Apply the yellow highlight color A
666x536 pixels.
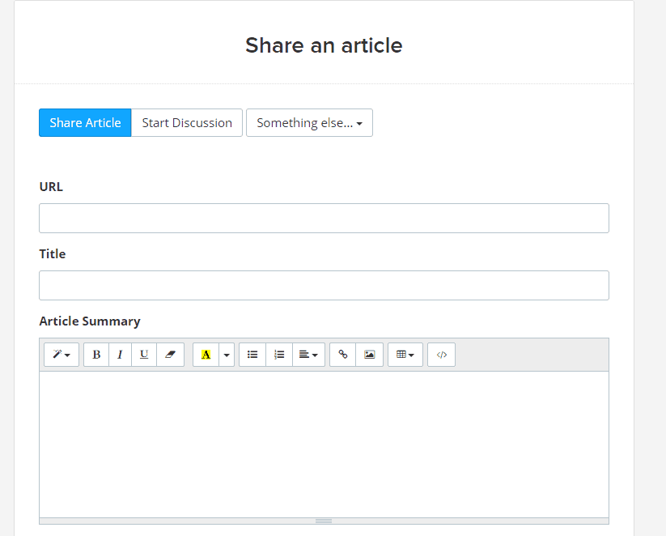tap(206, 355)
